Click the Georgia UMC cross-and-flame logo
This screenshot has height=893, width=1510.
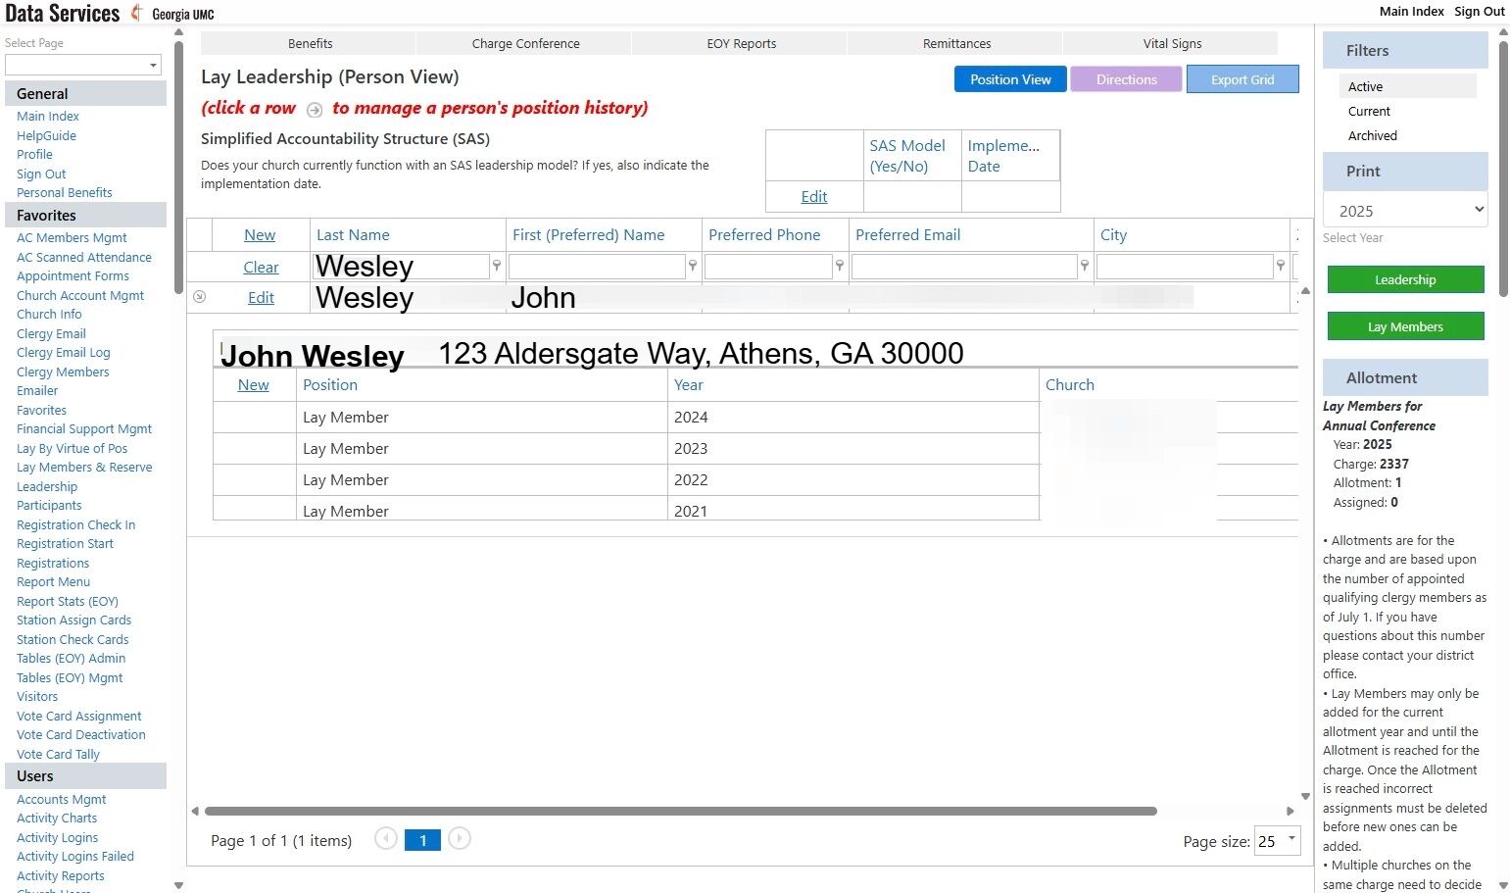[x=134, y=13]
